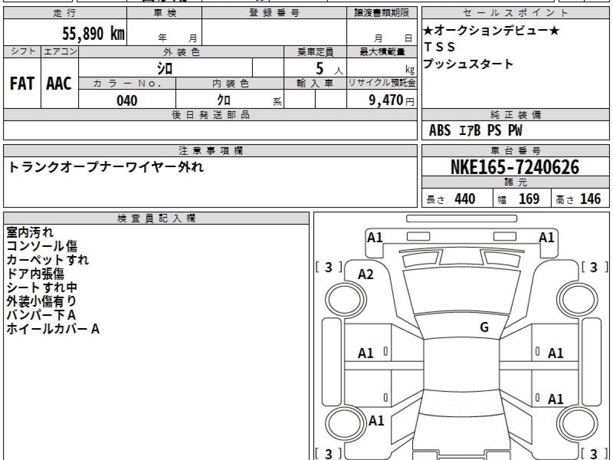Click the 譲渡書類期限 header cell
The image size is (613, 460).
click(x=382, y=13)
